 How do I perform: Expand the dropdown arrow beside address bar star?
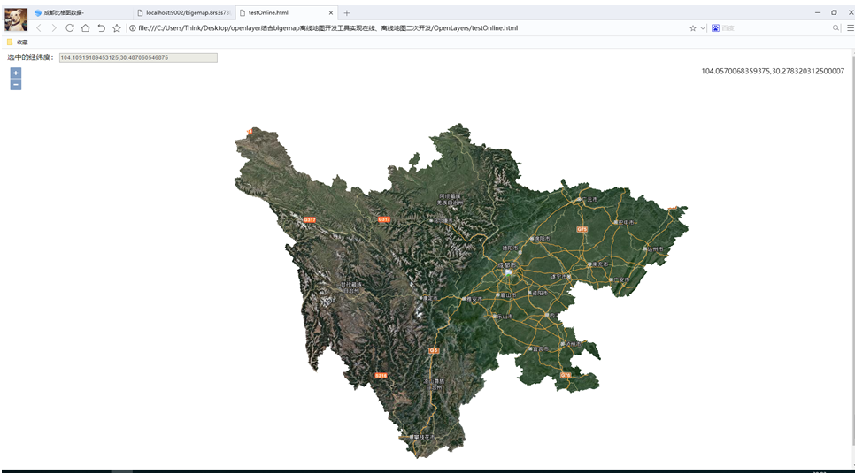pyautogui.click(x=703, y=28)
